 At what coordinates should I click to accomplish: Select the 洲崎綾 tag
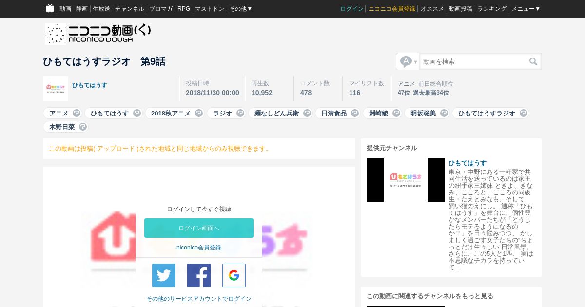pyautogui.click(x=378, y=113)
